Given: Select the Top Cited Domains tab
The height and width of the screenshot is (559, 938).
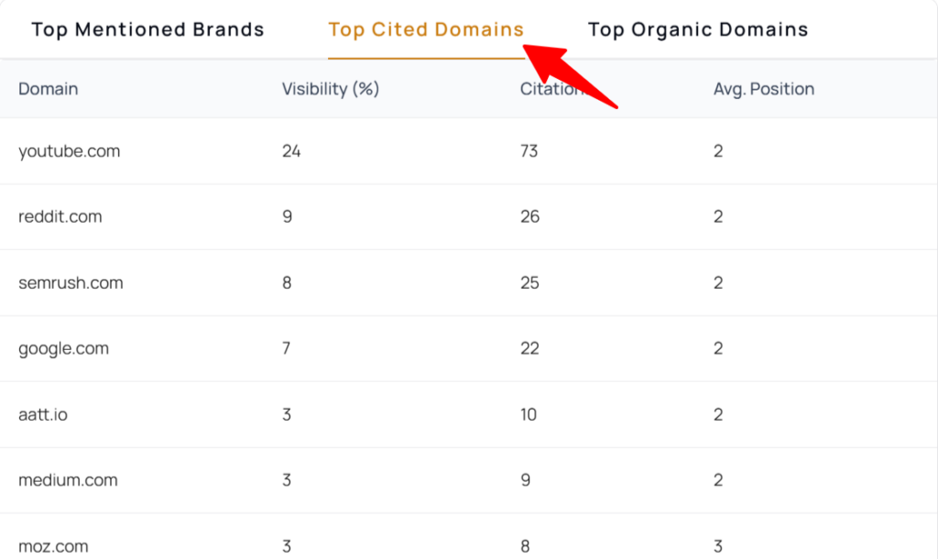Looking at the screenshot, I should click(426, 29).
